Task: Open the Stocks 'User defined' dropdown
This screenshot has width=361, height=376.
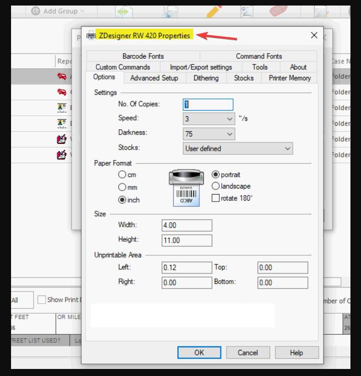Action: 238,148
